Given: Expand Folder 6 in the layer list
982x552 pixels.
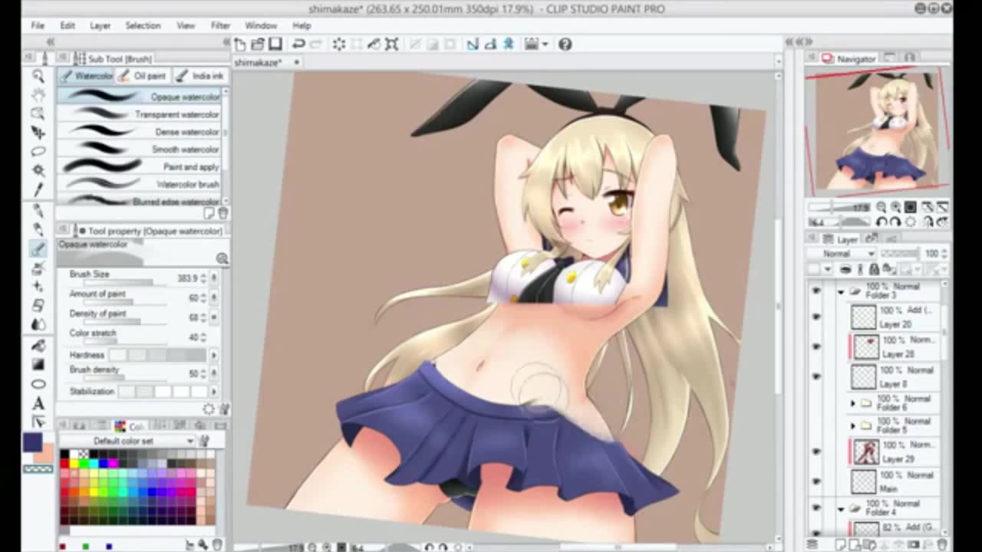Looking at the screenshot, I should (x=853, y=403).
